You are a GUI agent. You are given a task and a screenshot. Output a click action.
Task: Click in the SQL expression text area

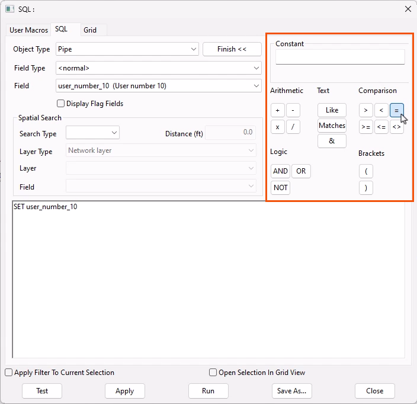coord(208,279)
